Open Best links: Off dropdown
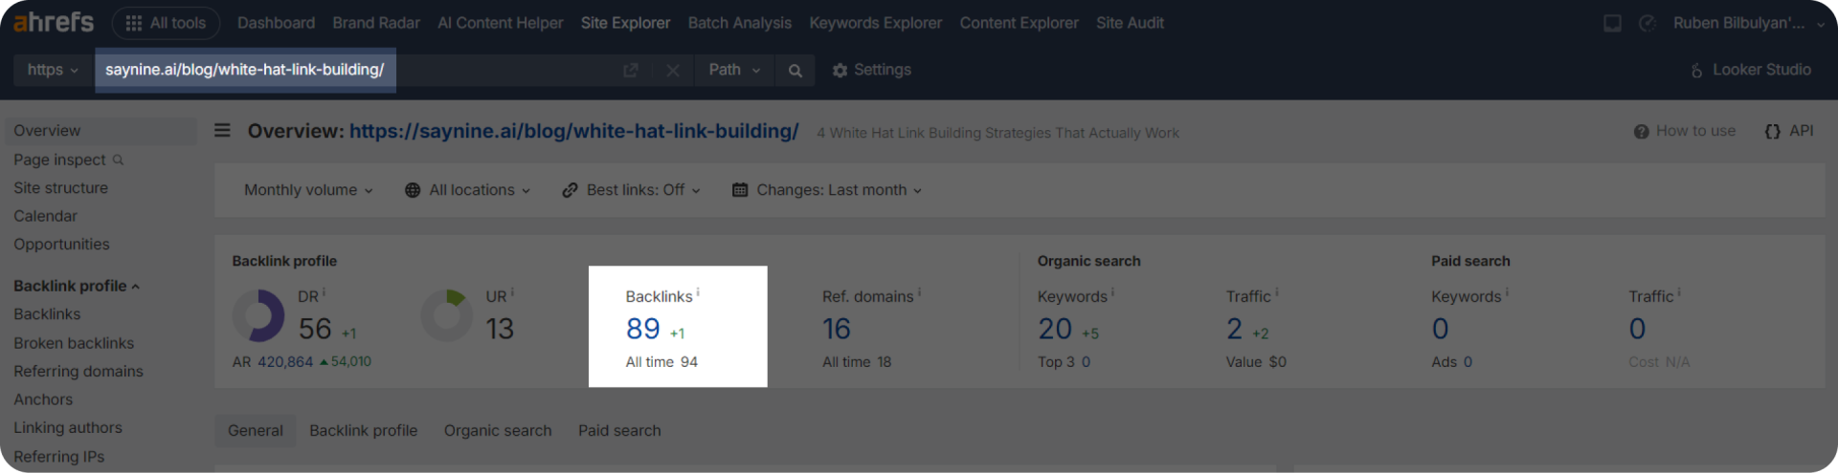This screenshot has height=473, width=1838. 631,190
